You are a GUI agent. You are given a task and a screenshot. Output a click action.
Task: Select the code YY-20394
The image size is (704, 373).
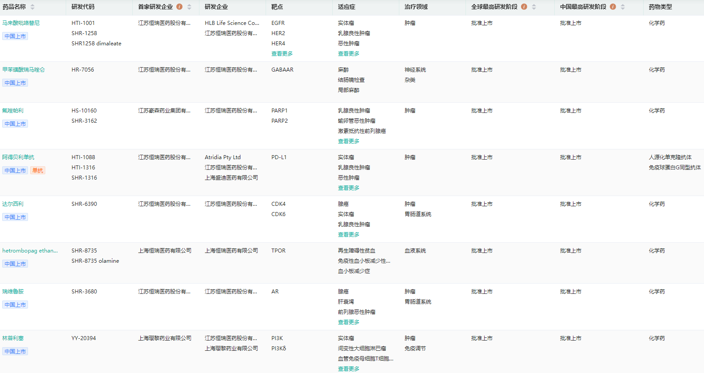point(84,338)
